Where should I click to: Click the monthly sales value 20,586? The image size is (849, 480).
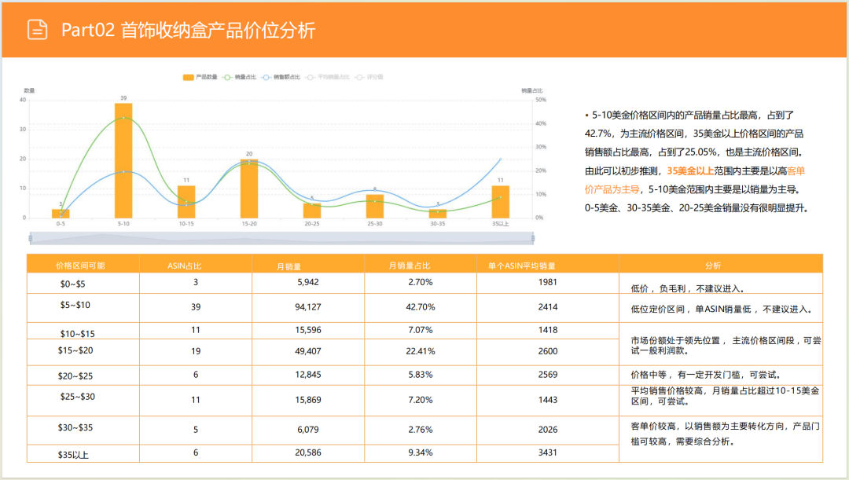point(308,453)
